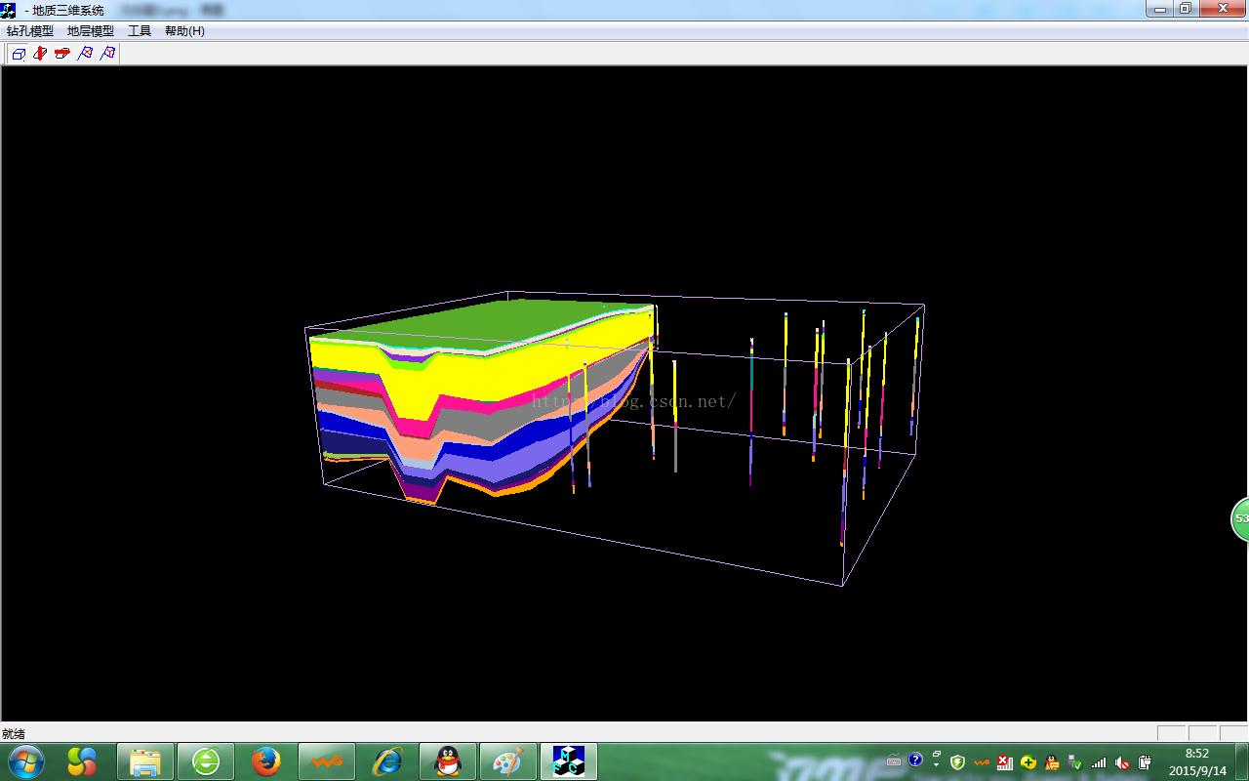
Task: Click the application icon in title bar
Action: (9, 10)
